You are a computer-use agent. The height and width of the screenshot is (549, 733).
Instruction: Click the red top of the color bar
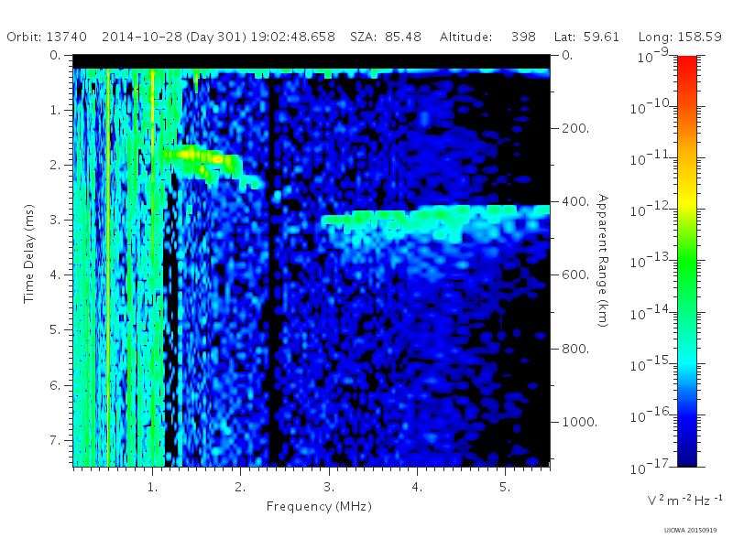[x=686, y=63]
